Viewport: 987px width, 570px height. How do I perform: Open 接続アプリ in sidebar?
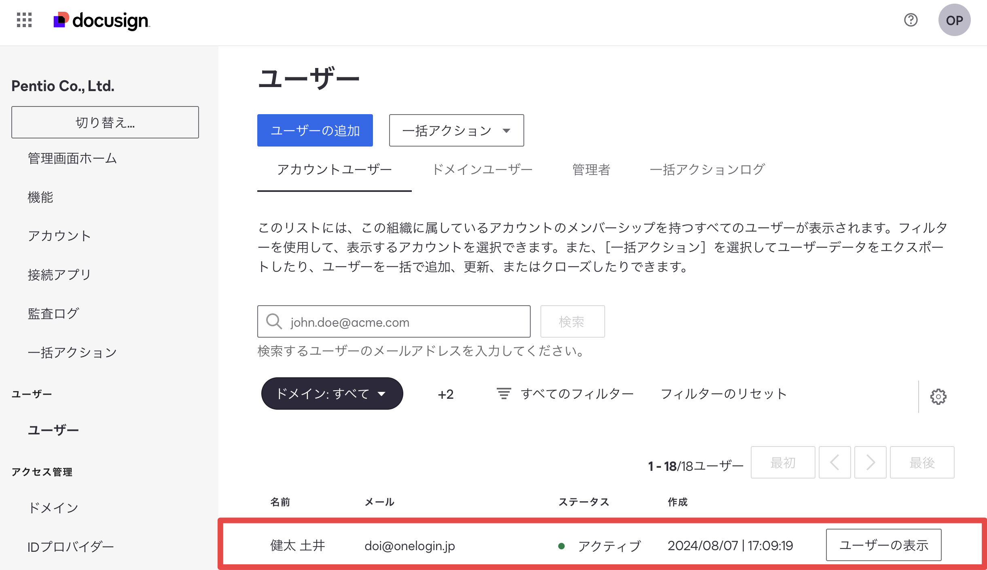pos(59,274)
